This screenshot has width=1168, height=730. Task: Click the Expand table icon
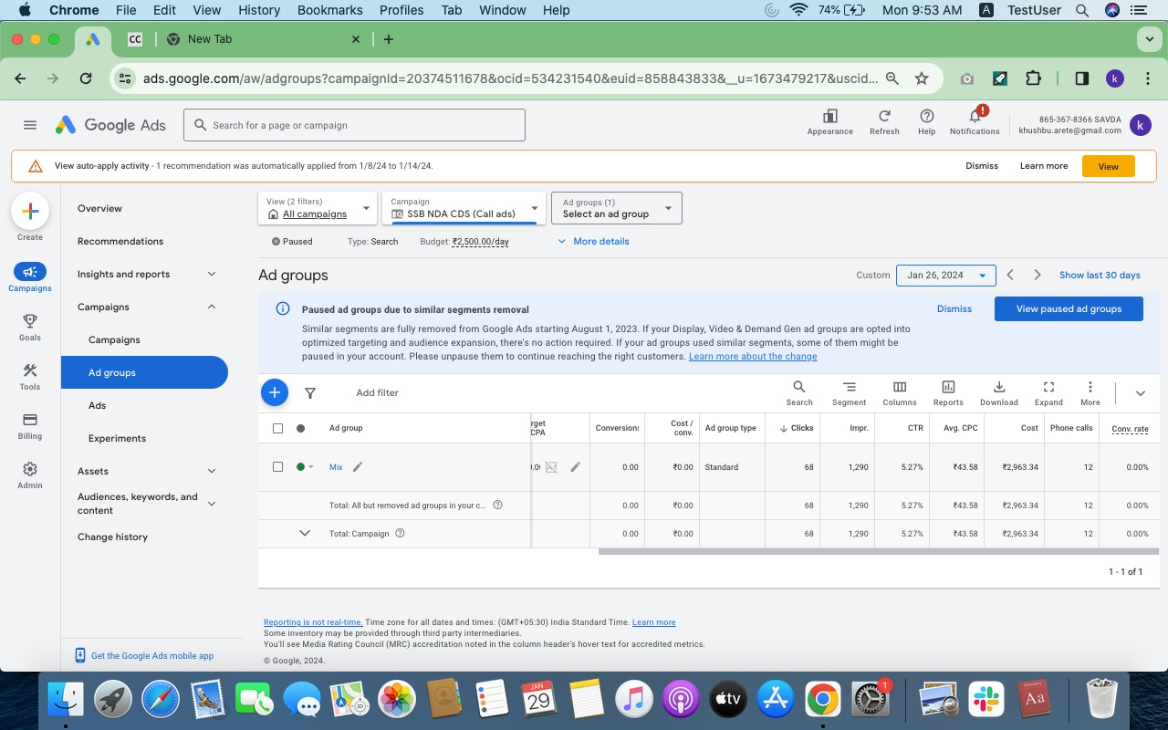pos(1048,388)
